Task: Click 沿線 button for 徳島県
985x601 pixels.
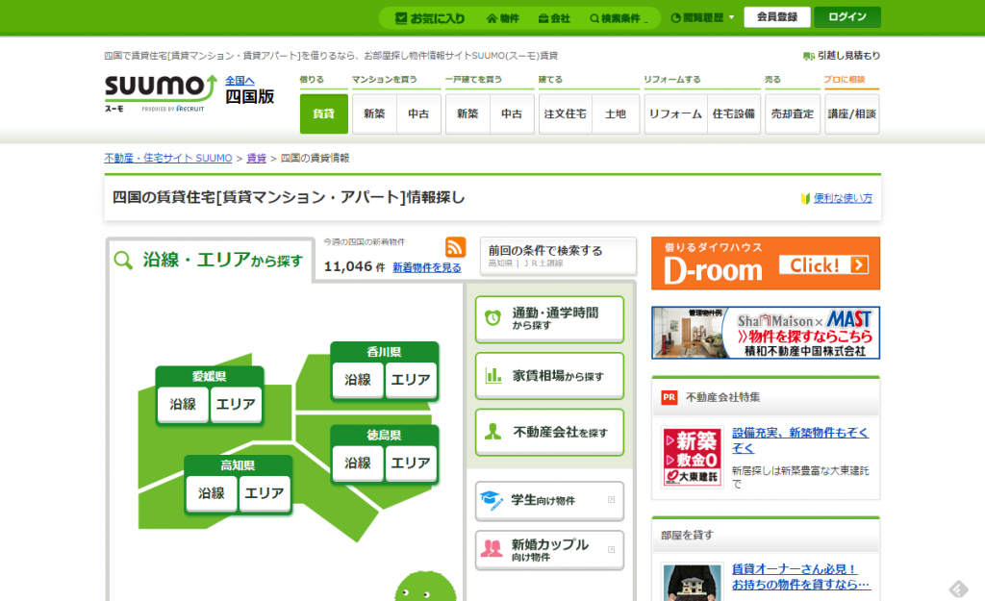Action: coord(358,463)
